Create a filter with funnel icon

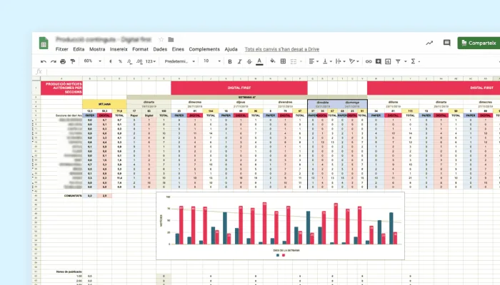398,61
